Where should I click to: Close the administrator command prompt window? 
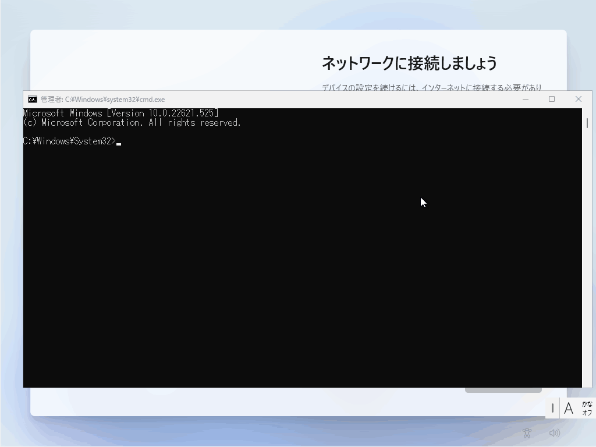[x=578, y=99]
